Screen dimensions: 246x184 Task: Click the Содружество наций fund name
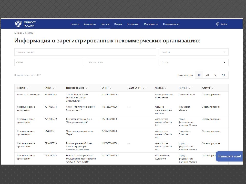[79, 120]
